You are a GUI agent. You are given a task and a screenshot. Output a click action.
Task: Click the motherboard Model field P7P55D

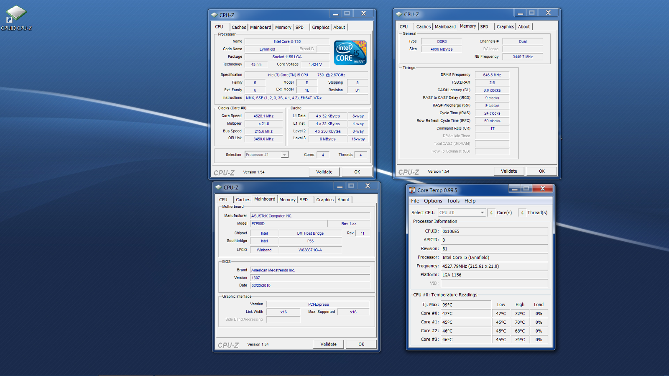pos(289,224)
